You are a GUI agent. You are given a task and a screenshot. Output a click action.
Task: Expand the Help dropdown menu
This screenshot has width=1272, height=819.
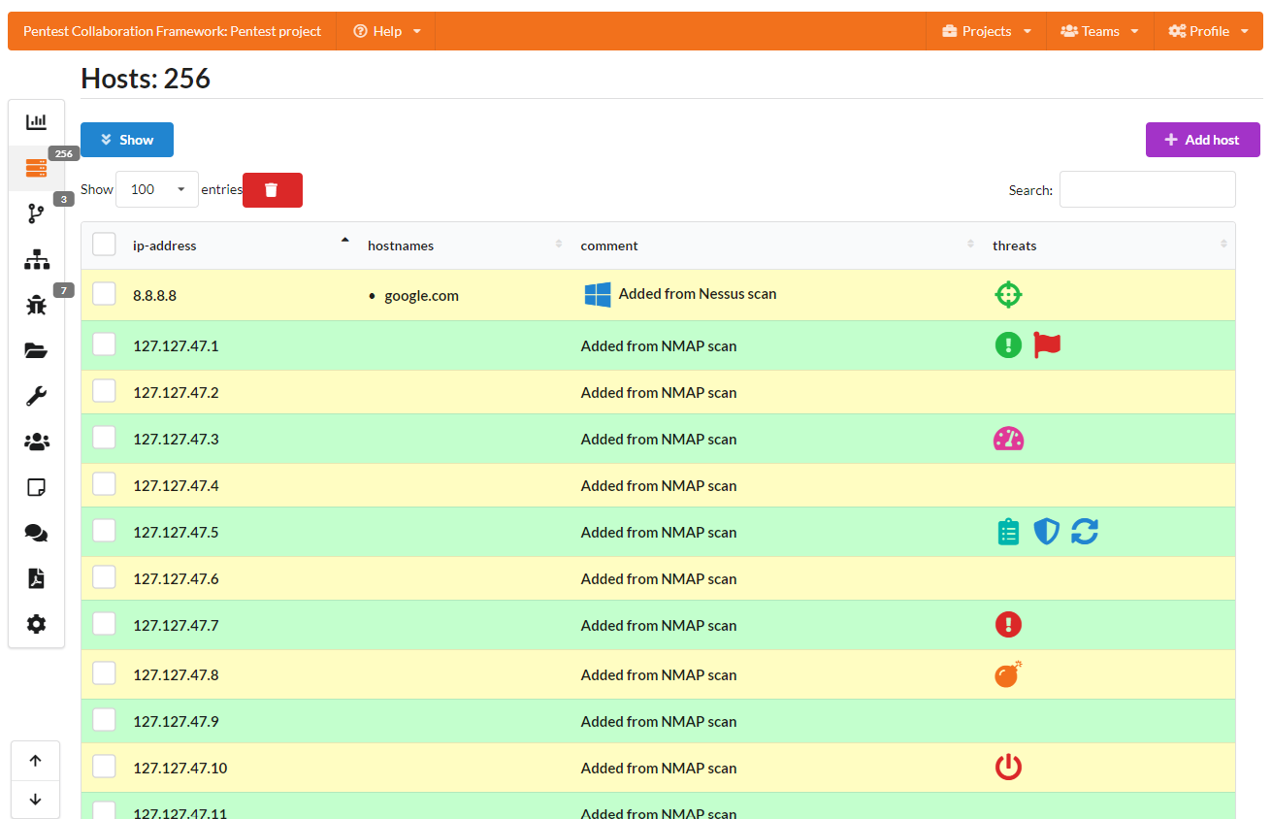point(387,31)
